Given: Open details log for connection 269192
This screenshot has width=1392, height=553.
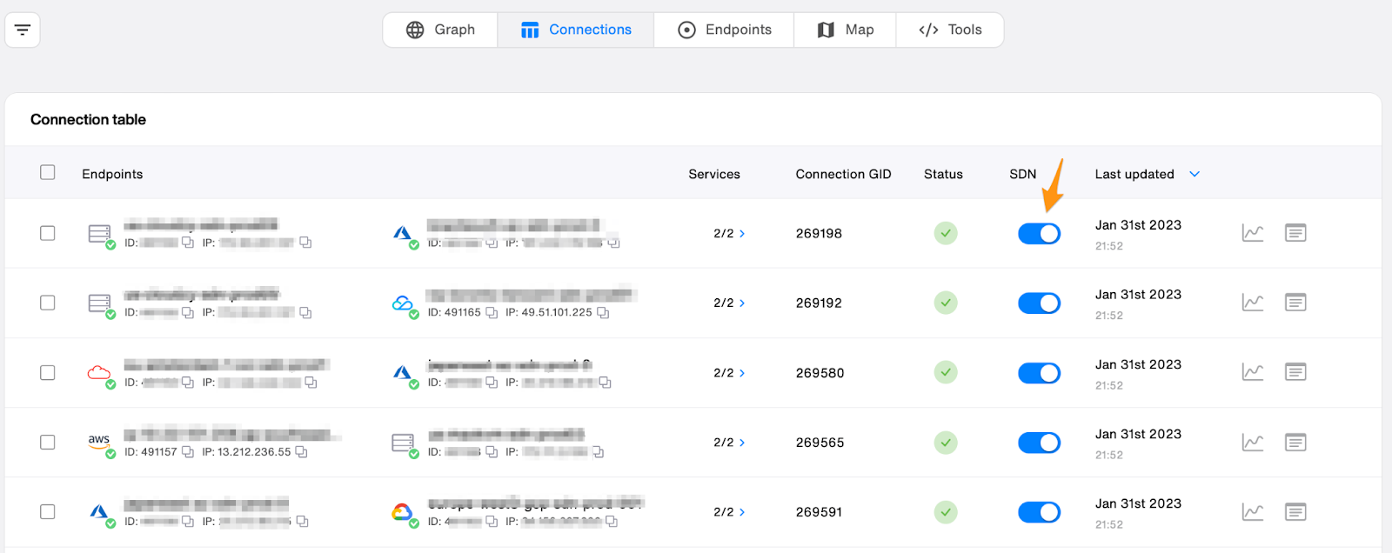Looking at the screenshot, I should pos(1295,303).
